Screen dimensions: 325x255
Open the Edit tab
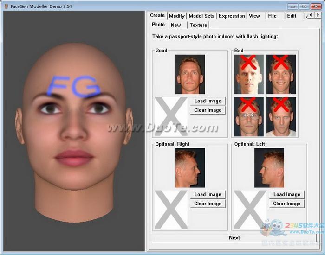(292, 16)
